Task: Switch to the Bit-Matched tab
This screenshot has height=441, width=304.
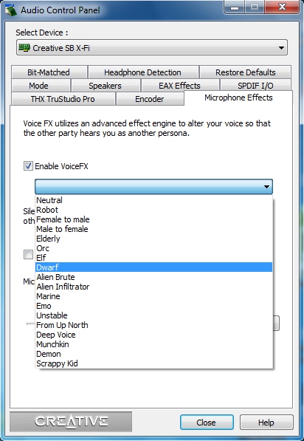Action: (49, 72)
